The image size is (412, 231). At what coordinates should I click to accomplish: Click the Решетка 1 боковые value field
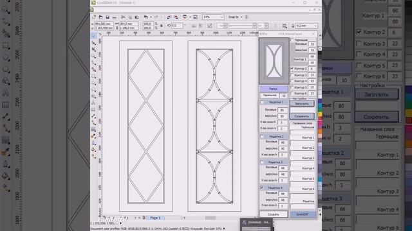(282, 110)
